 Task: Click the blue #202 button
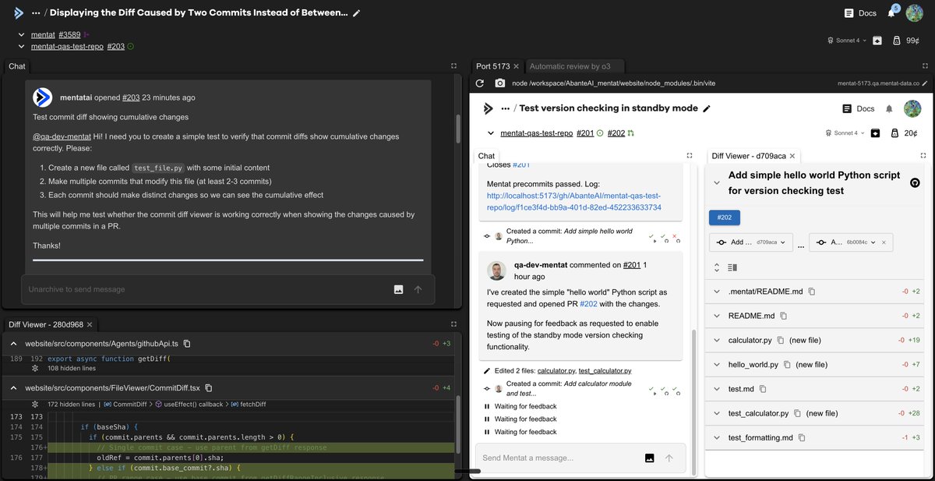724,218
